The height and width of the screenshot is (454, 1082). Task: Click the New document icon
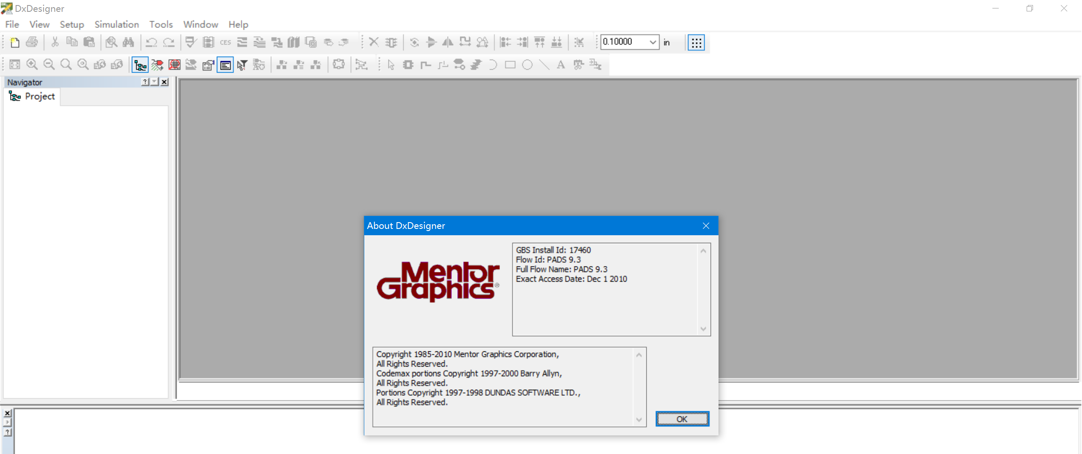15,42
